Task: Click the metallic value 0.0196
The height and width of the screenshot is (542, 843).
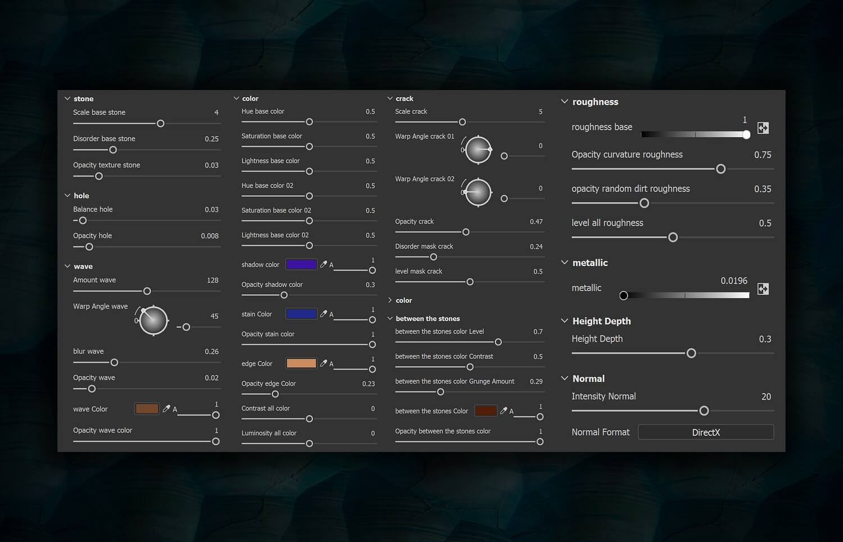Action: tap(734, 281)
